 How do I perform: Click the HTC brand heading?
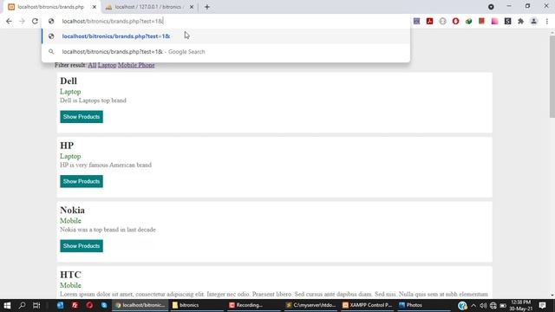(x=70, y=275)
